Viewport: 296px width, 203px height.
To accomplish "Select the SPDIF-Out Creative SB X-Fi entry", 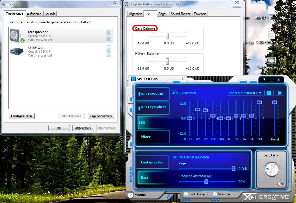I will [x=60, y=51].
